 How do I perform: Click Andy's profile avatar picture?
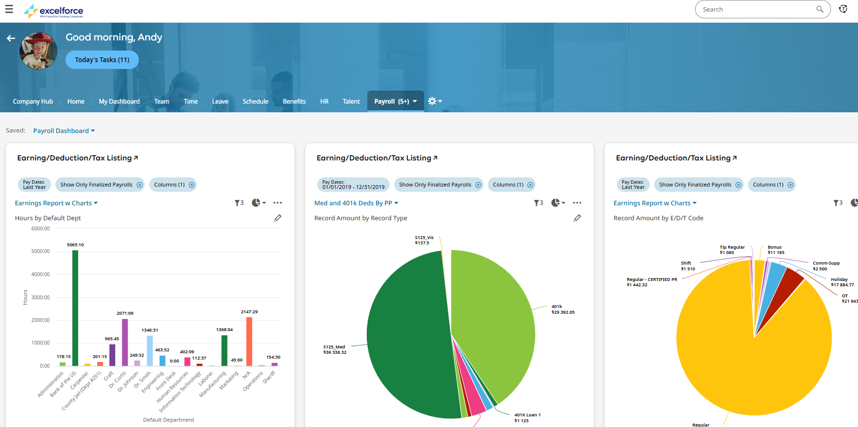pyautogui.click(x=38, y=51)
